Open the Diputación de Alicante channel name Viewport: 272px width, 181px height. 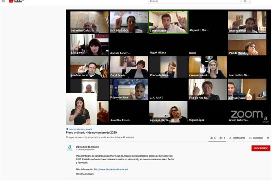87,147
